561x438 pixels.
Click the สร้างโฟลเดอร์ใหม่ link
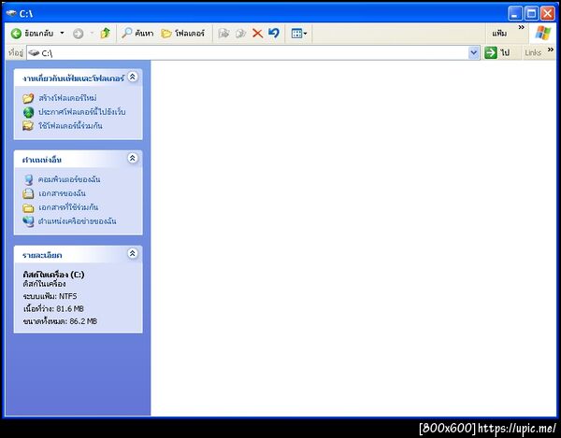67,98
